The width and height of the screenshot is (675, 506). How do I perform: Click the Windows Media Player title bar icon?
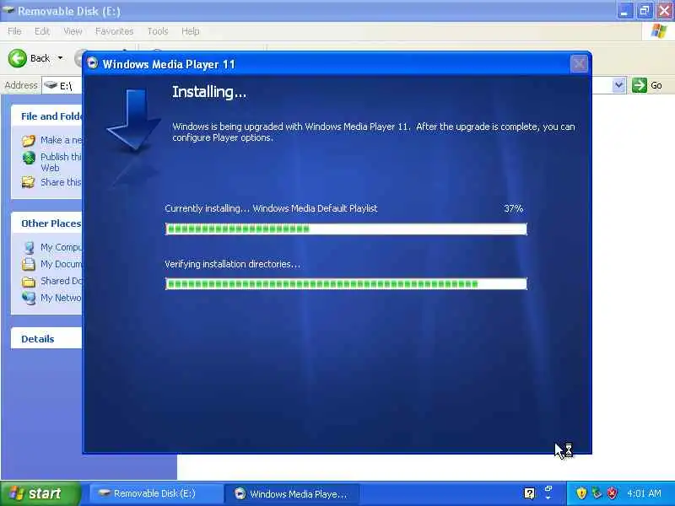coord(92,64)
